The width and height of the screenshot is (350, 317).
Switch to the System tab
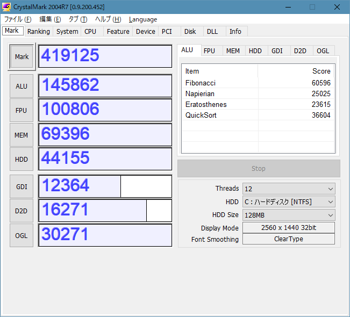(x=67, y=32)
